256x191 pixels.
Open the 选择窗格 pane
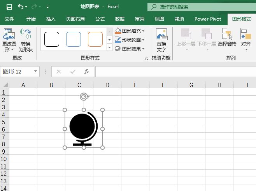[x=227, y=38]
